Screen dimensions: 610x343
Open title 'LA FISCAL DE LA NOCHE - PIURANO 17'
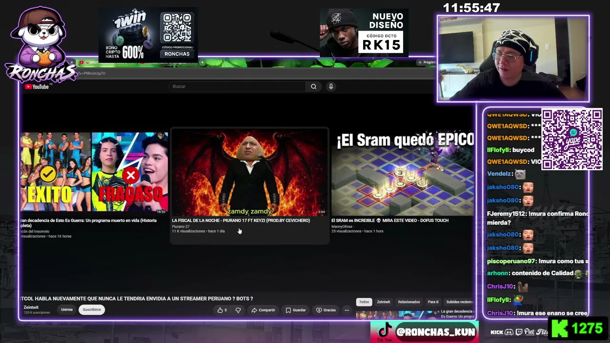241,221
